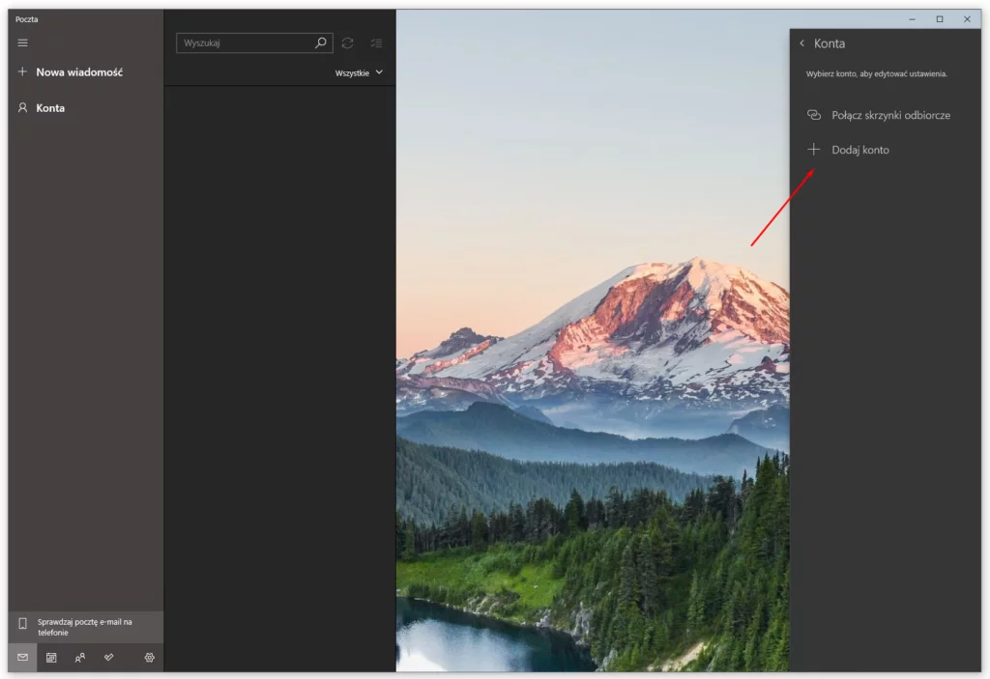Select Konta in the sidebar
Screen dimensions: 990x679
click(48, 107)
